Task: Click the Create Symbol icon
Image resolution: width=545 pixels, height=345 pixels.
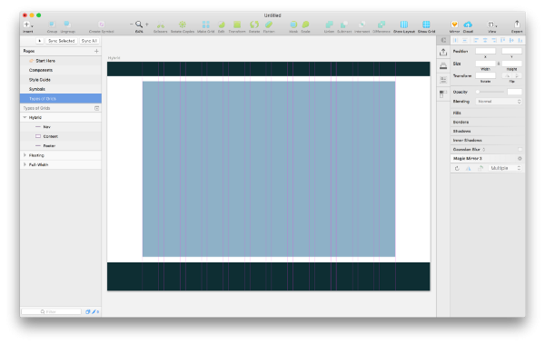Action: pos(101,24)
